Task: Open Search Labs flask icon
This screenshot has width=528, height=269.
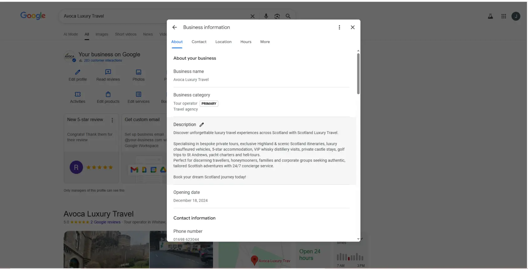Action: (490, 16)
